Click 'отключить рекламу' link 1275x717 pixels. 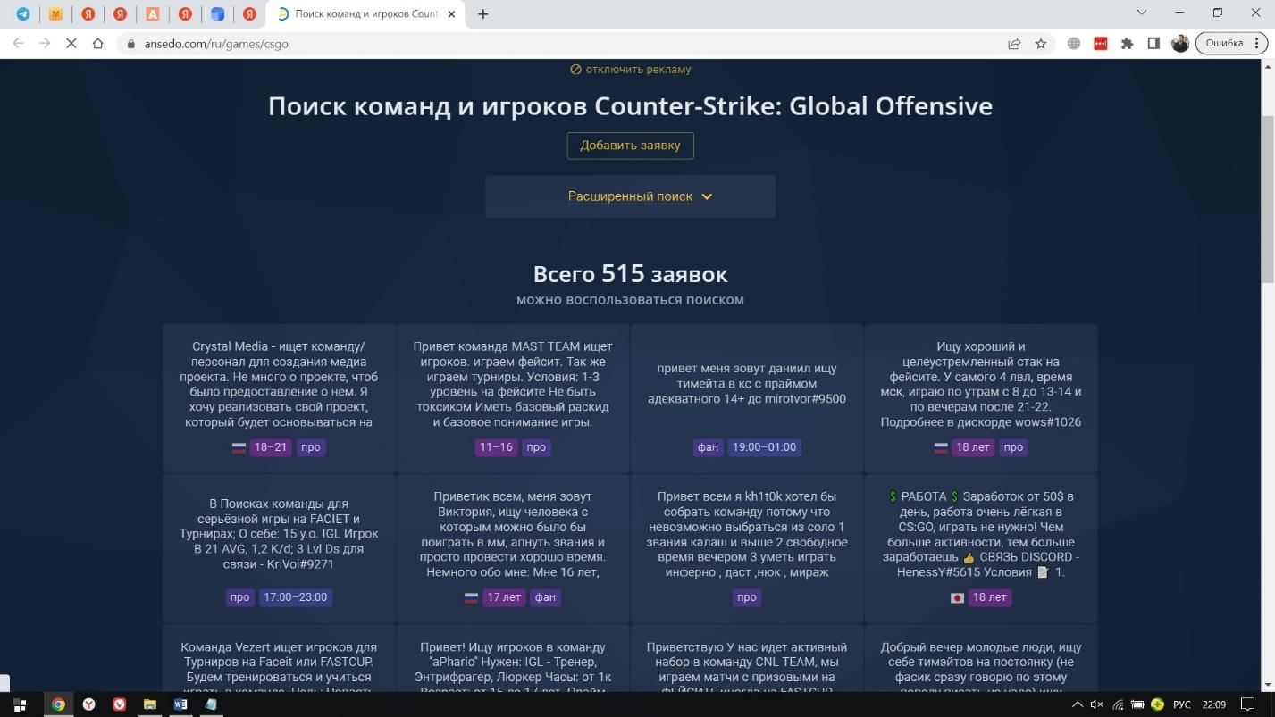[x=631, y=69]
